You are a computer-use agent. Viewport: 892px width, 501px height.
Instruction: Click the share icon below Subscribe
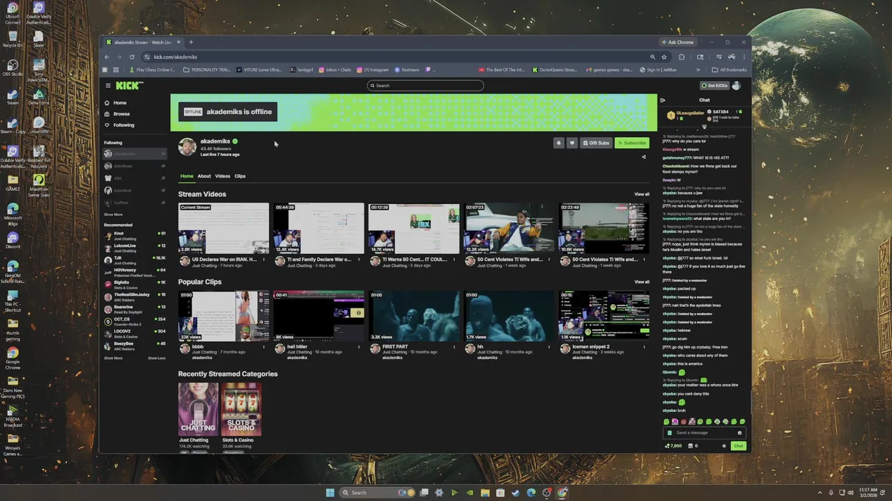click(x=644, y=157)
